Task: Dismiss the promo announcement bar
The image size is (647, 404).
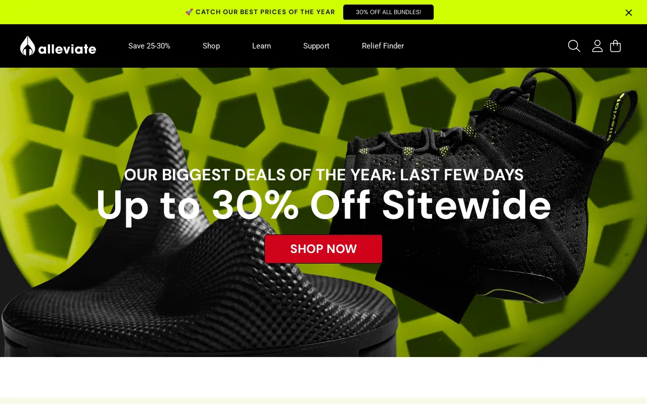Action: pos(628,13)
